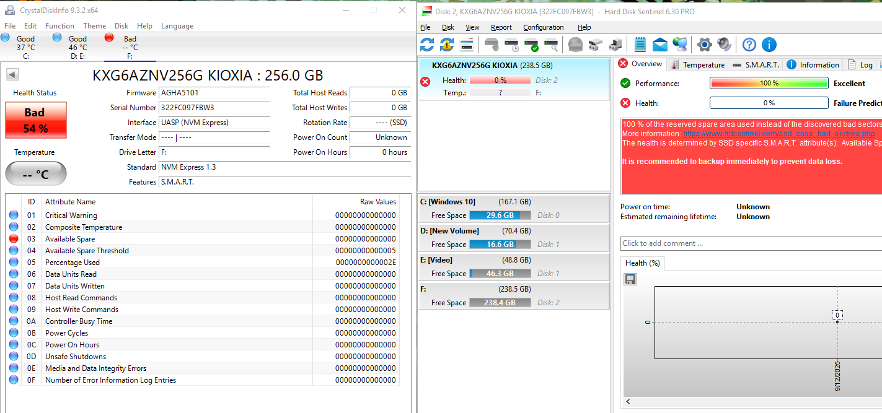Click the save floppy icon in Health graph
This screenshot has height=413, width=882.
[630, 279]
